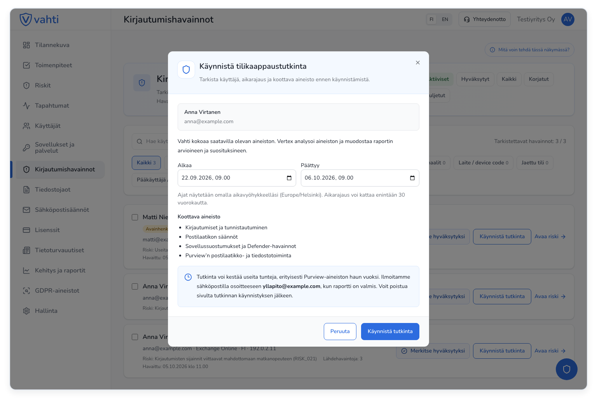This screenshot has height=398, width=597.
Task: Click into the Alkaa date field
Action: tap(237, 178)
